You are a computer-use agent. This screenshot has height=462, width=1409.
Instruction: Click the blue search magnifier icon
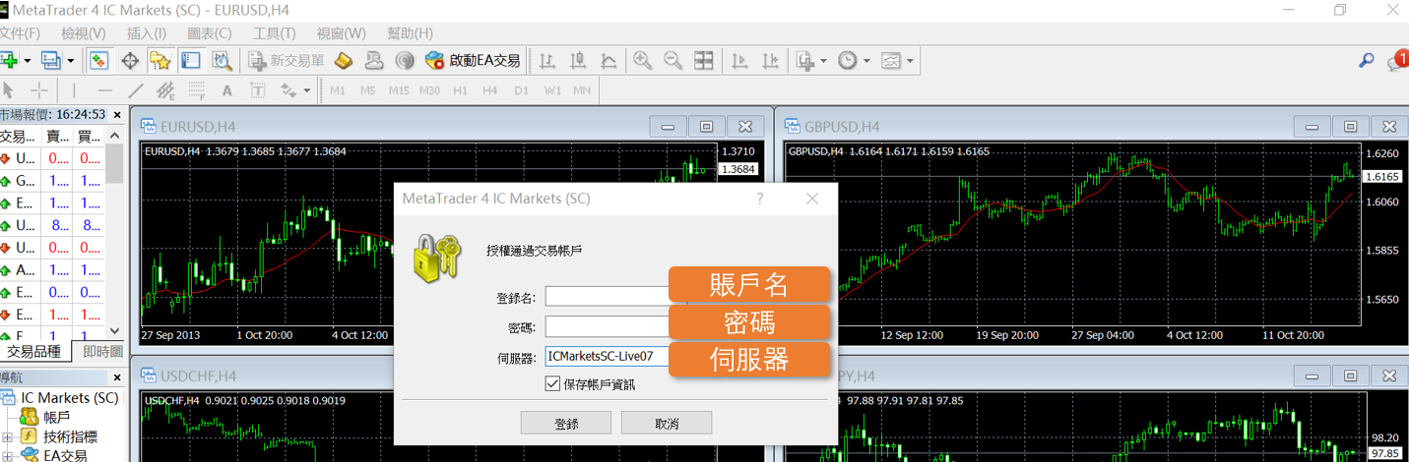coord(1367,60)
